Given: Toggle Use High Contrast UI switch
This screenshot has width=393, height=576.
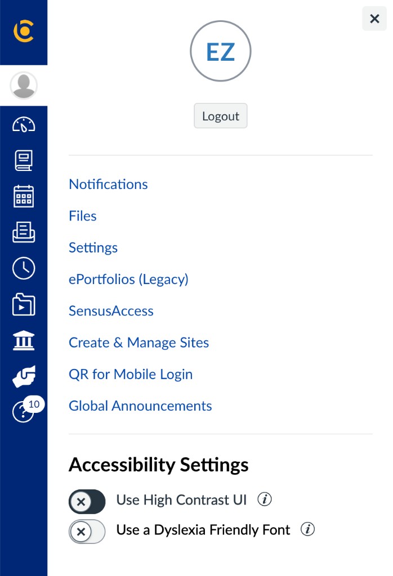Looking at the screenshot, I should 87,501.
